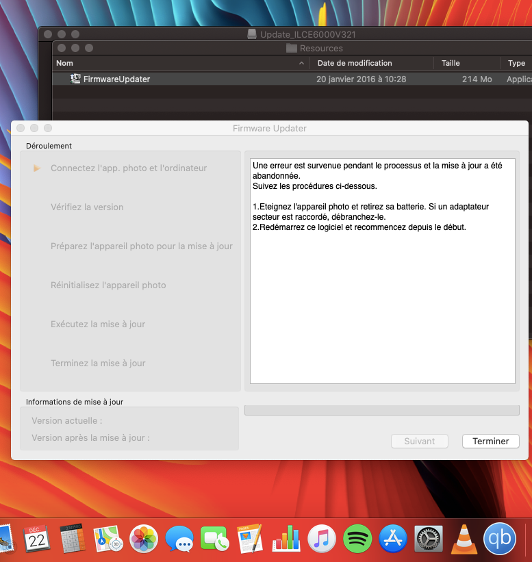Open the App Store from the dock
This screenshot has width=532, height=562.
393,538
